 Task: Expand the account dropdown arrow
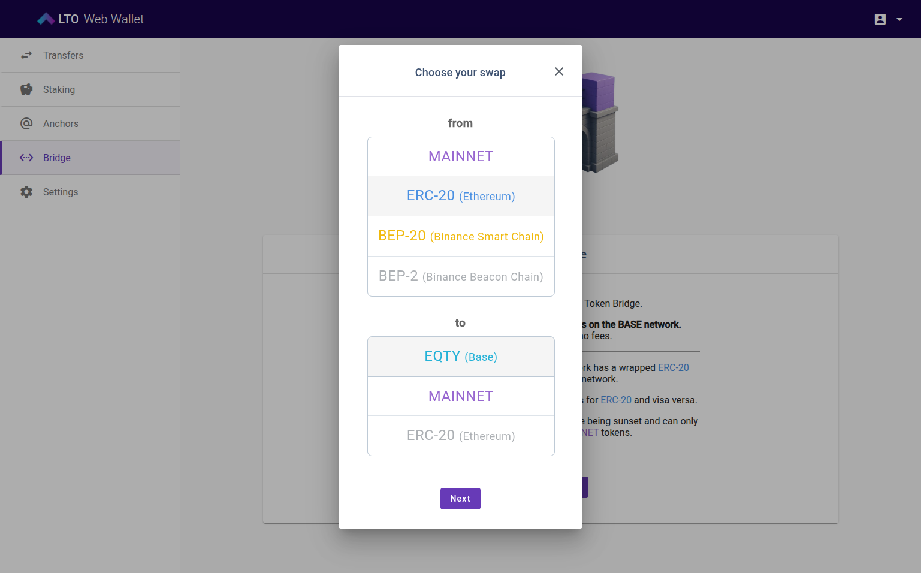[x=899, y=19]
